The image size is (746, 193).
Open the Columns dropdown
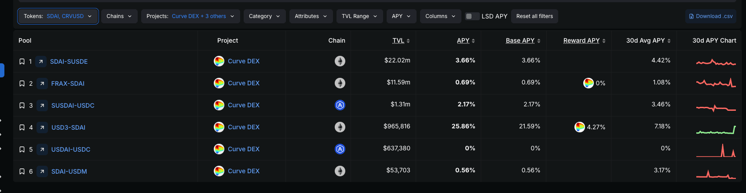point(441,16)
